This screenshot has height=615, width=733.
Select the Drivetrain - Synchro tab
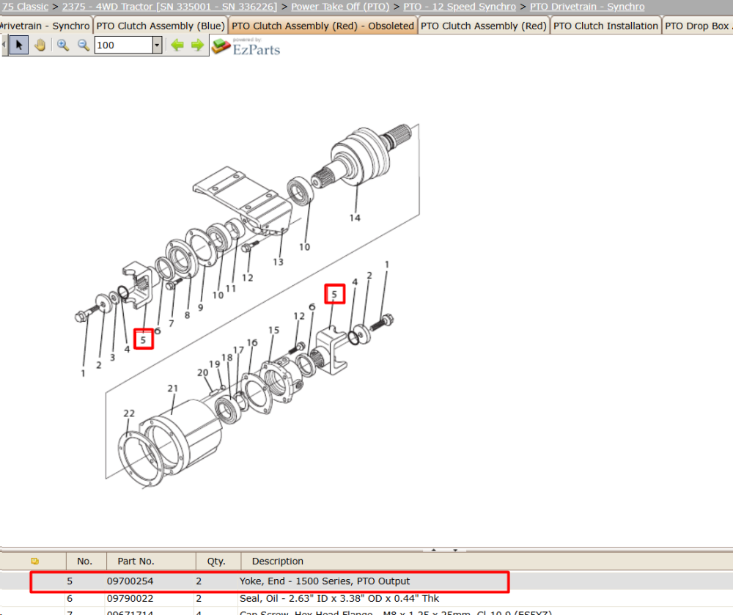click(45, 26)
